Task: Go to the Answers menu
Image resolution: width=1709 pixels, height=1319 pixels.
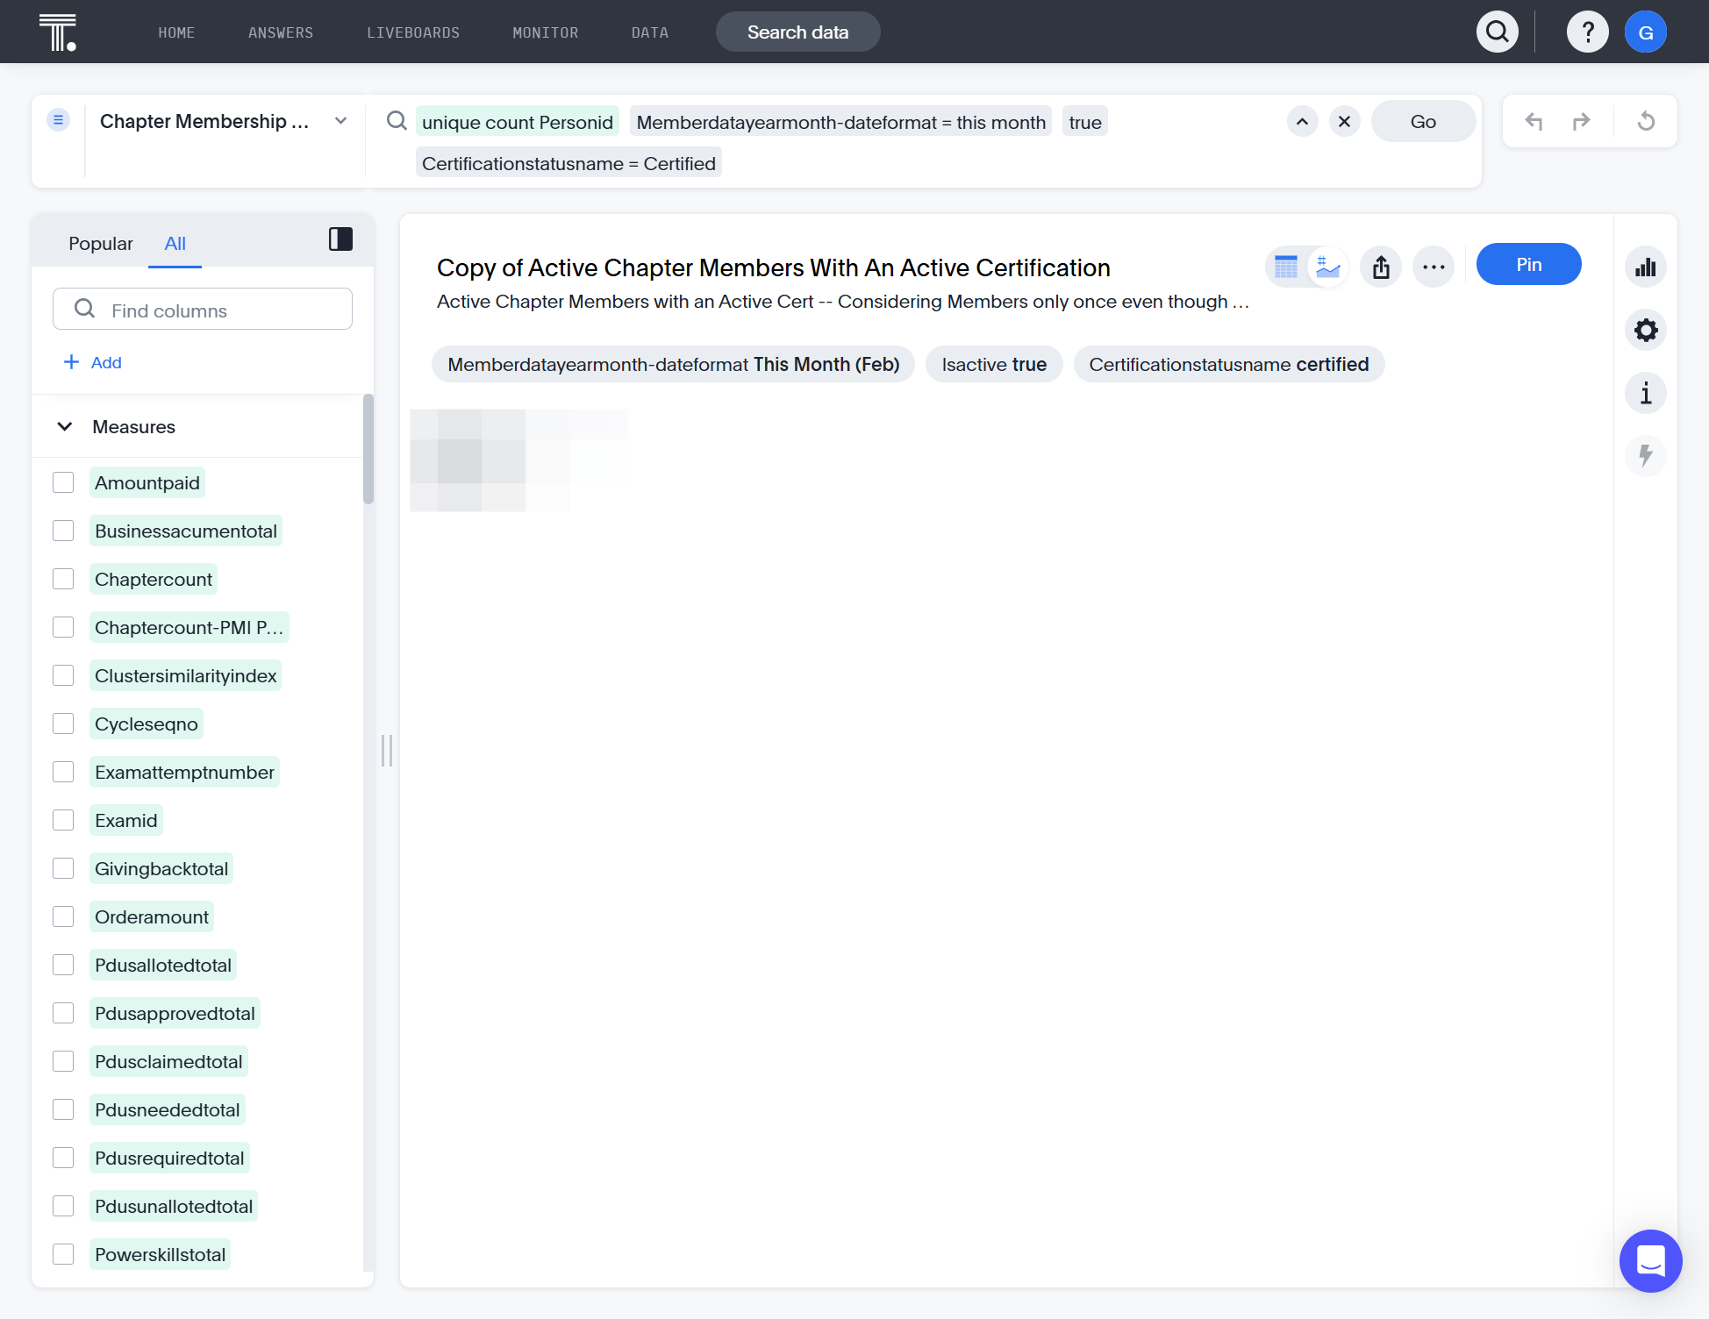Action: (x=281, y=32)
